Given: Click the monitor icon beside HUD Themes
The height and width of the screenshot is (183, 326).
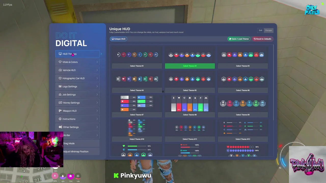Looking at the screenshot, I should [x=60, y=54].
